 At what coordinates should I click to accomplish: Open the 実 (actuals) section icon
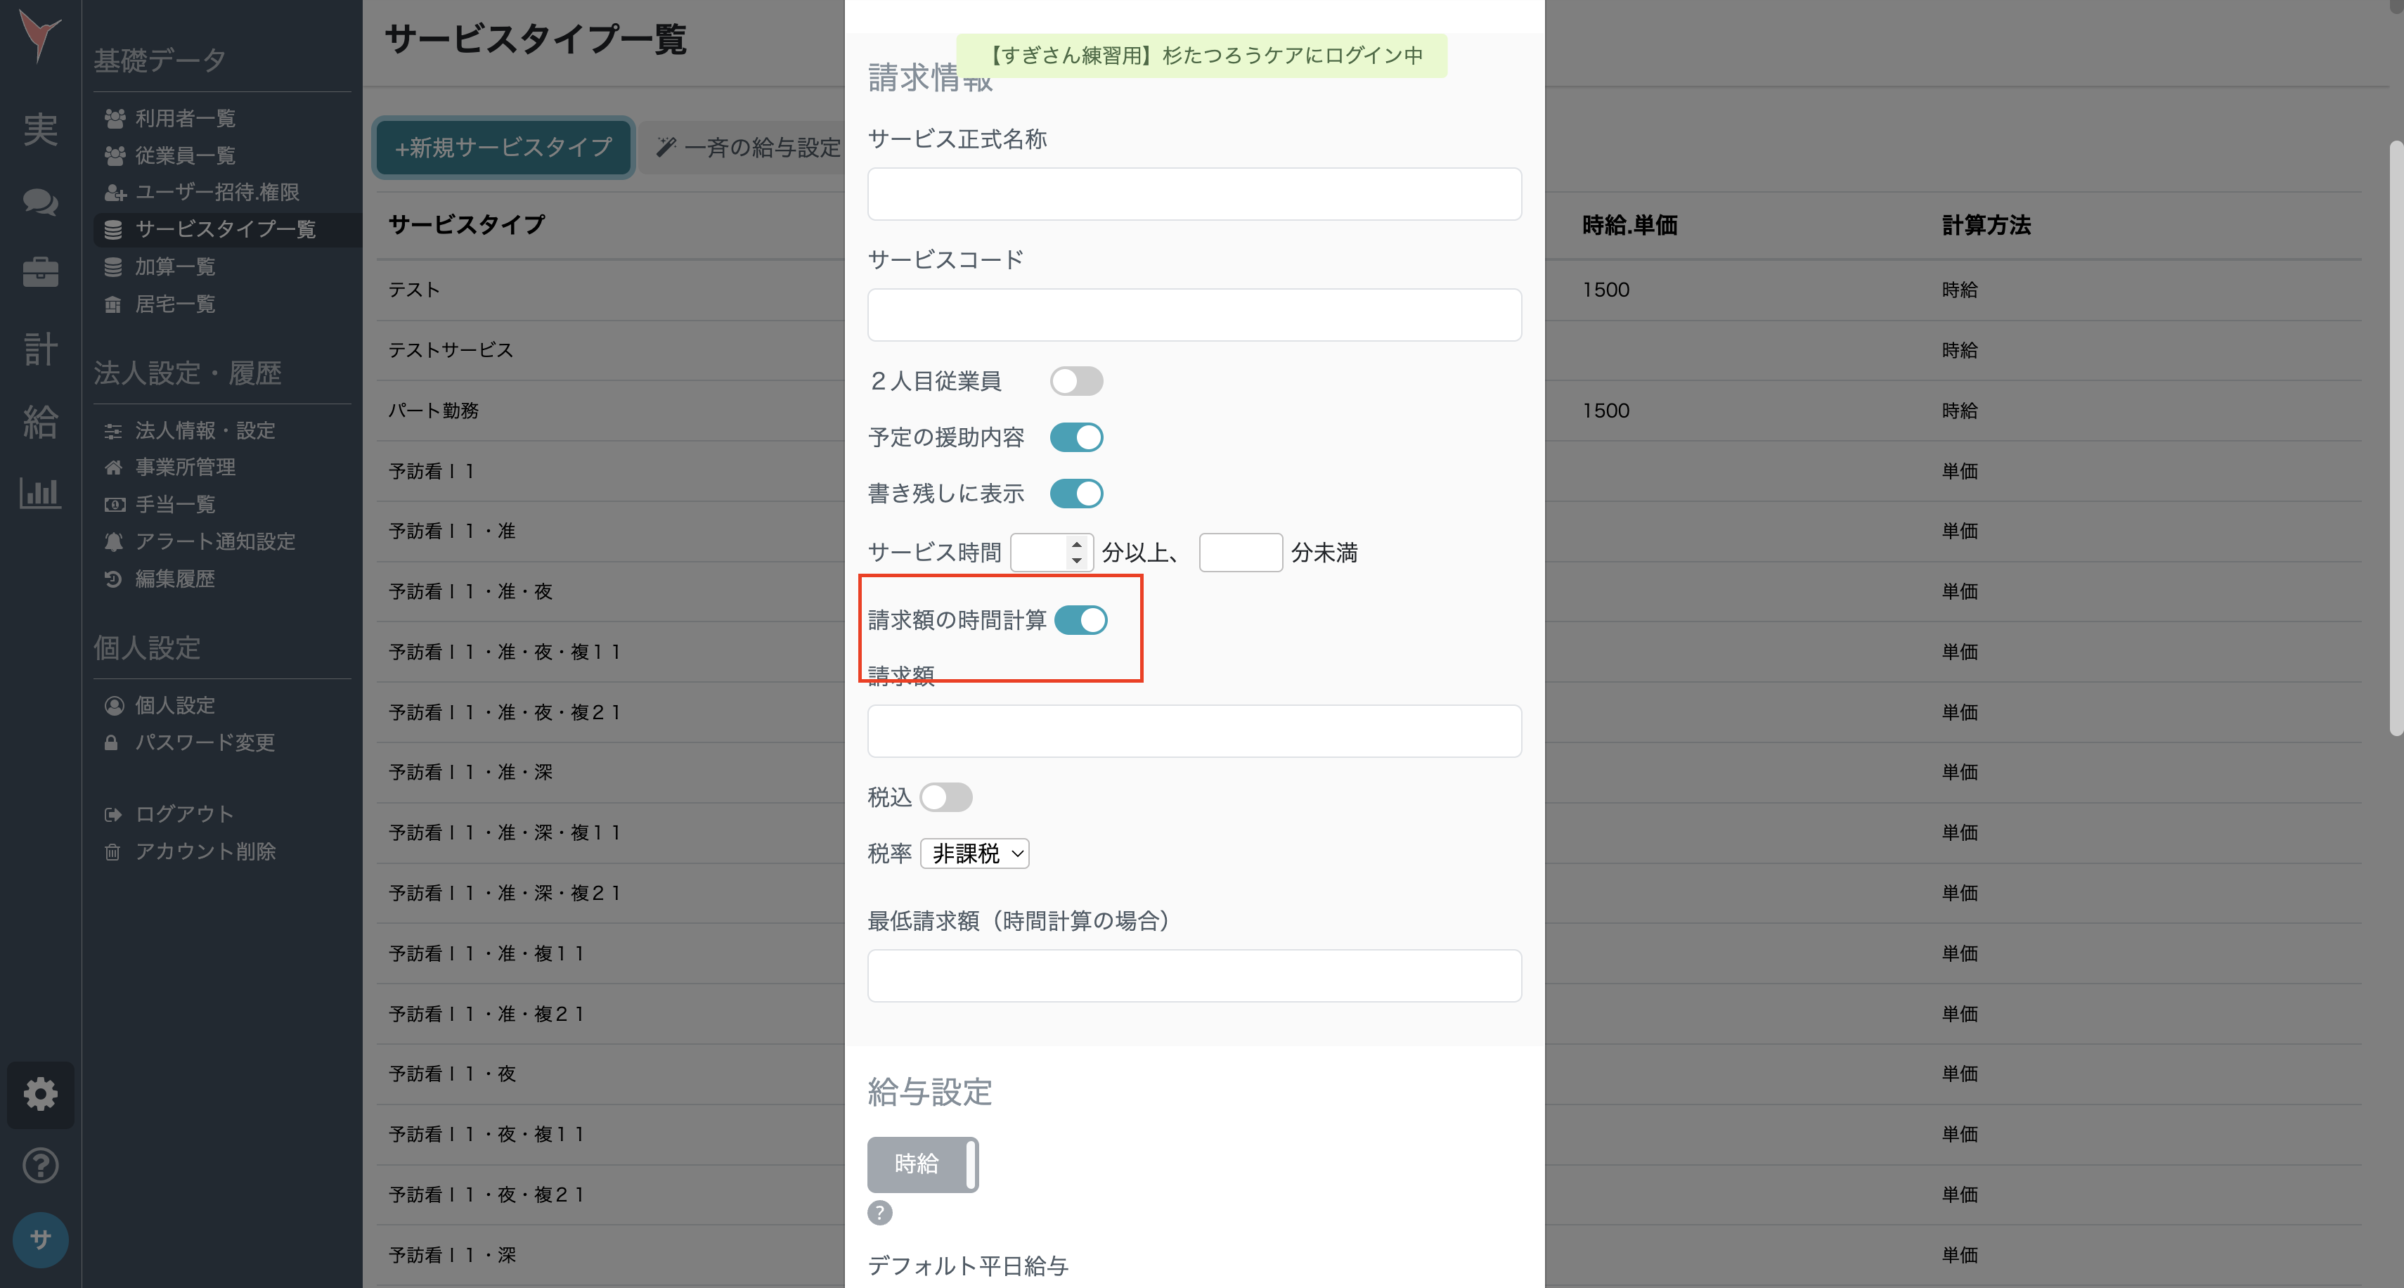pos(40,131)
